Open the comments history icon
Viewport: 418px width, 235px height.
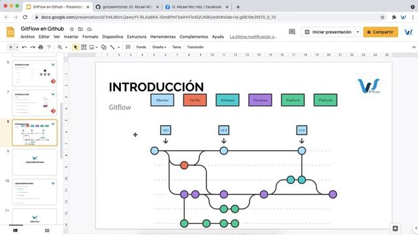[x=292, y=32]
